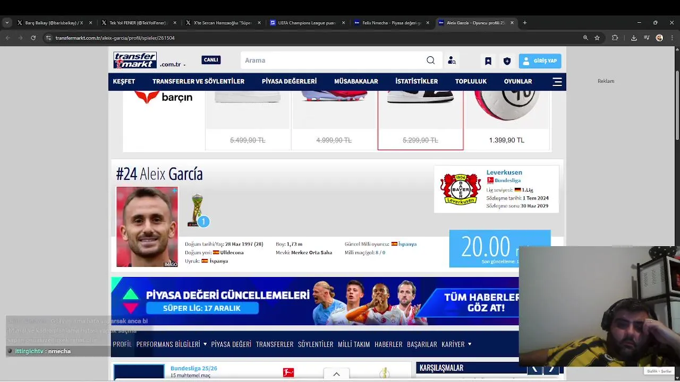Open TRANSFERLER VE SÖYLENTİLER menu
Screen dimensions: 680x382
(x=198, y=82)
